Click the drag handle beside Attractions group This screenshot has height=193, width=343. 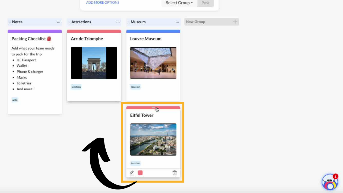tap(69, 22)
